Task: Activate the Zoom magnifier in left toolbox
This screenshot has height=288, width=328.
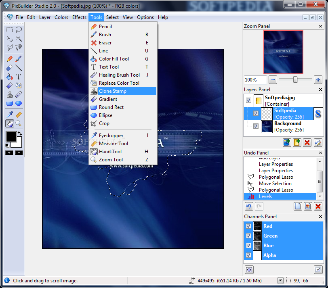Action: tap(19, 123)
